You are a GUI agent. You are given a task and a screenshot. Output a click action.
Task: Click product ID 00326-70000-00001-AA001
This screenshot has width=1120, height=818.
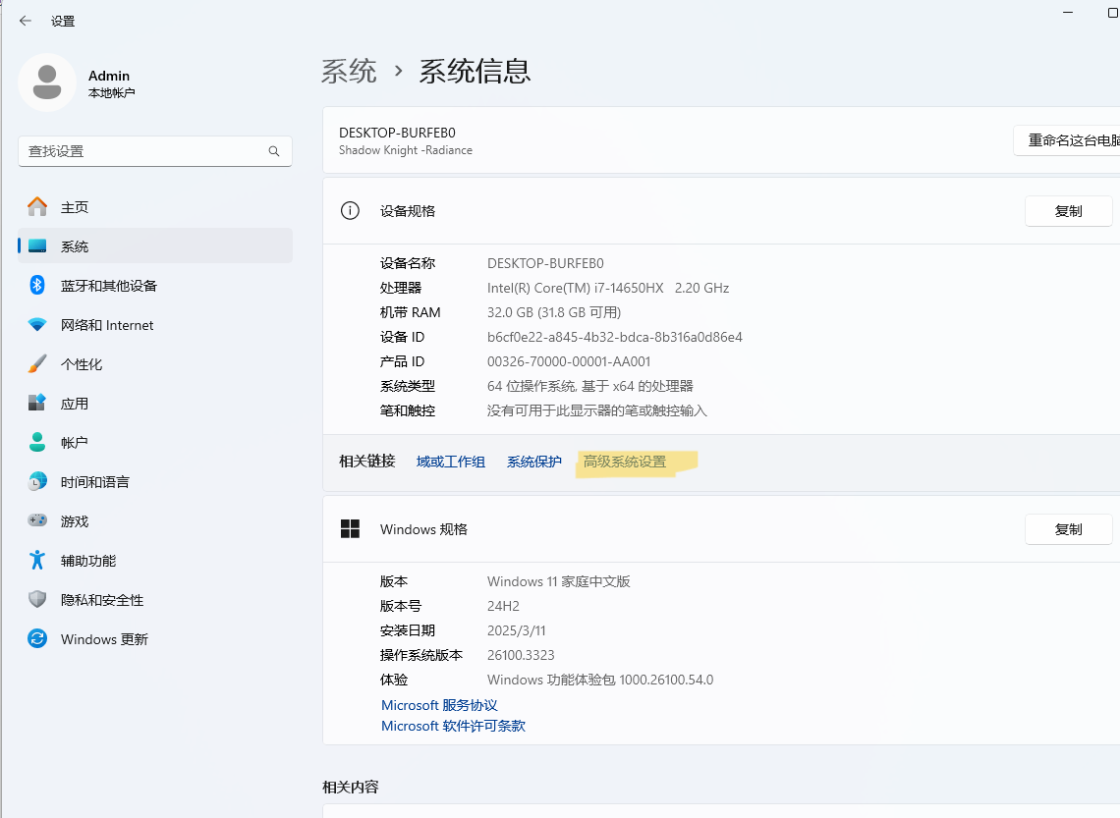[x=569, y=362]
